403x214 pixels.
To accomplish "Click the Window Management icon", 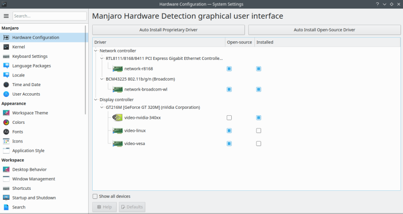I will 6,179.
